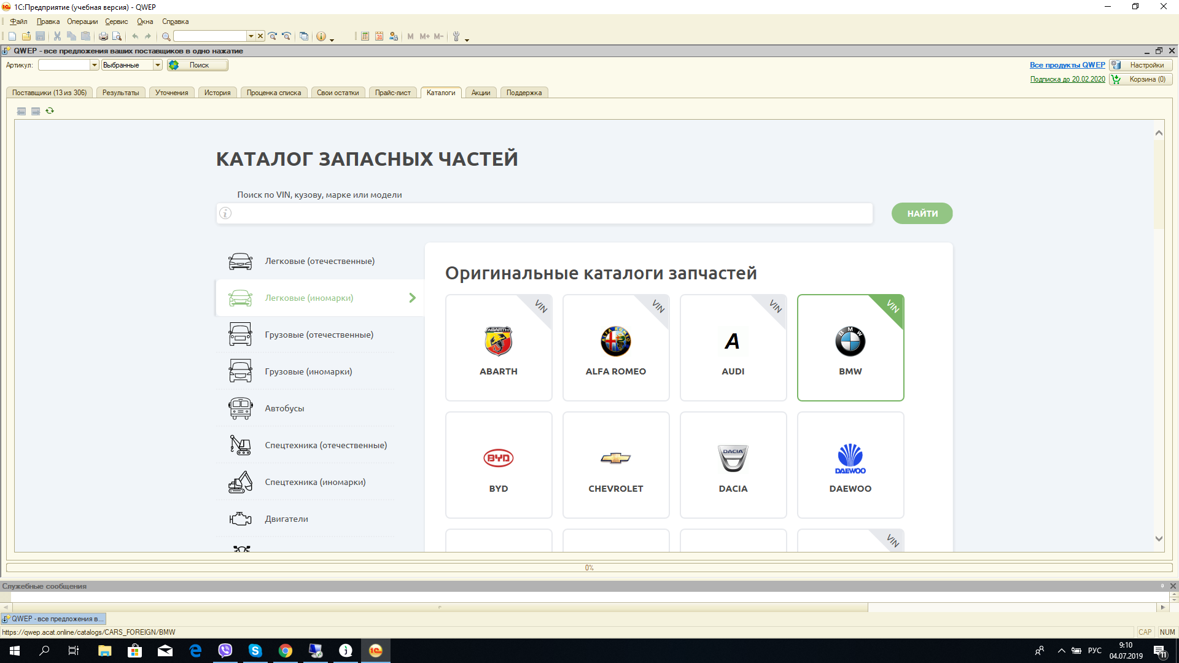Open dropdown arrow of toolbar search field

[251, 36]
